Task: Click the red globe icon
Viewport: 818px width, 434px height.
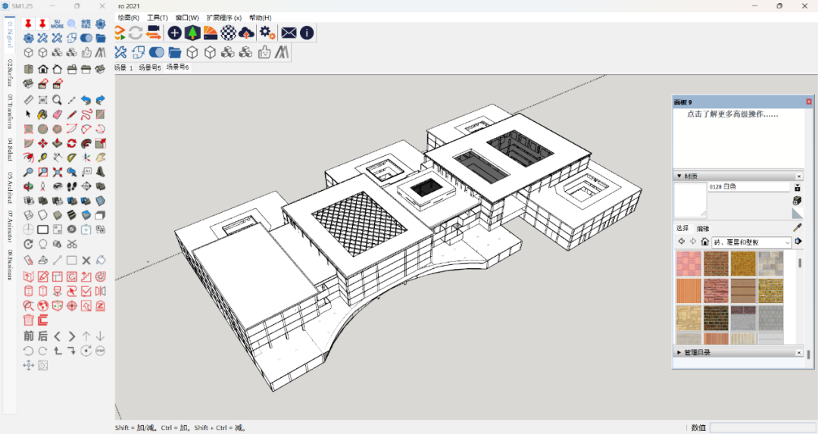Action: (42, 306)
